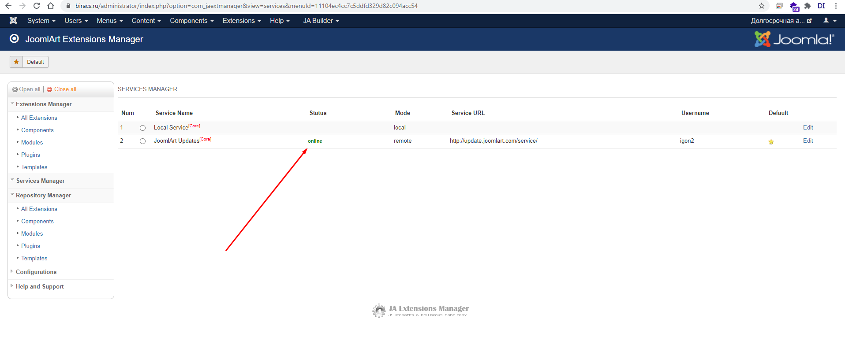
Task: Open the Users dropdown menu
Action: point(76,21)
